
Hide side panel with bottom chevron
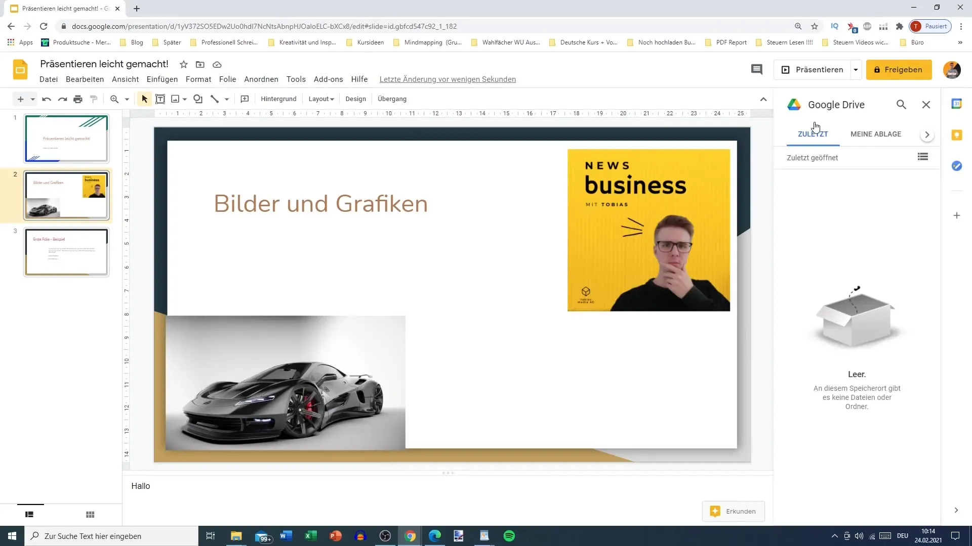point(956,510)
